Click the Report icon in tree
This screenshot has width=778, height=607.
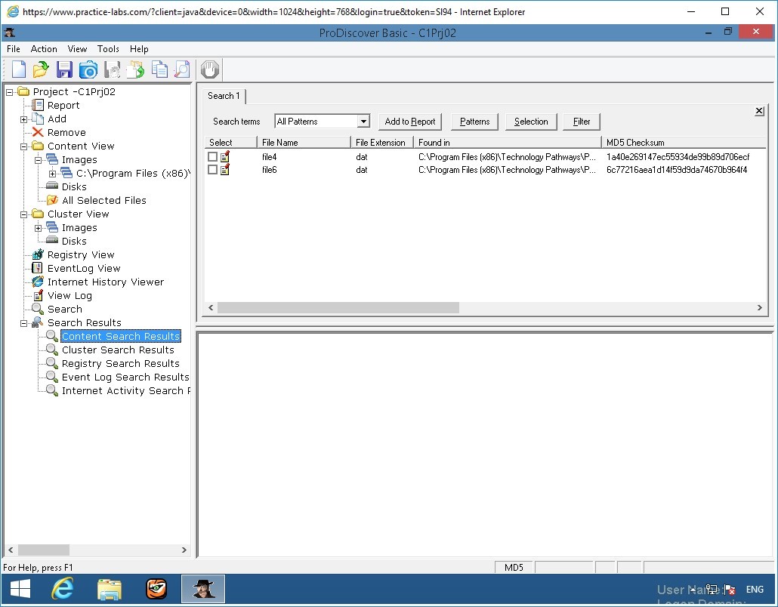point(38,105)
